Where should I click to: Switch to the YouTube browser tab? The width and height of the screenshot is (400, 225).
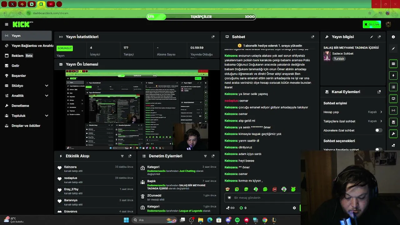[x=51, y=4]
